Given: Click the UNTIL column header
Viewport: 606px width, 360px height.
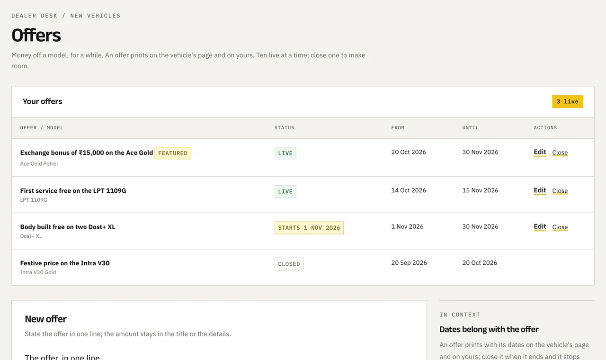Looking at the screenshot, I should click(x=471, y=128).
